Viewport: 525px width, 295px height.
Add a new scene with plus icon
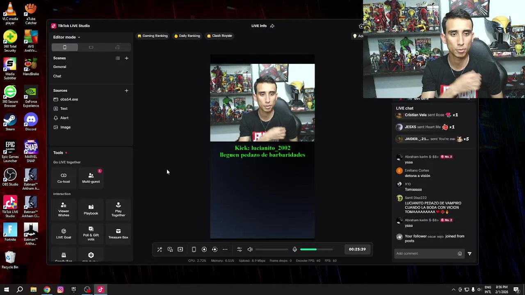point(126,58)
